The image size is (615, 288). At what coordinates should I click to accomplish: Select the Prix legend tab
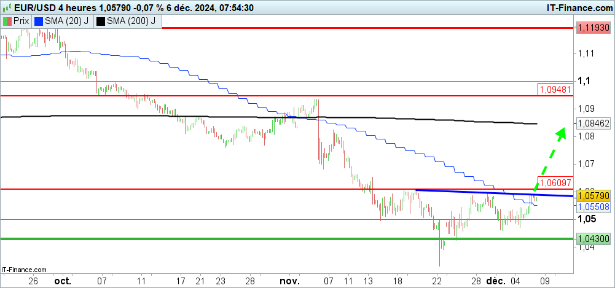(x=17, y=21)
